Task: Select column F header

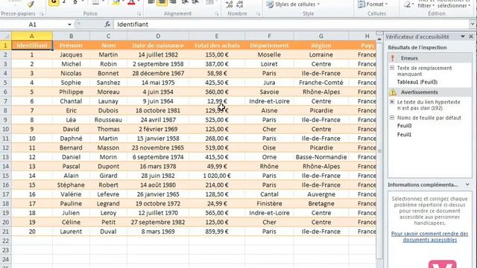Action: point(269,36)
